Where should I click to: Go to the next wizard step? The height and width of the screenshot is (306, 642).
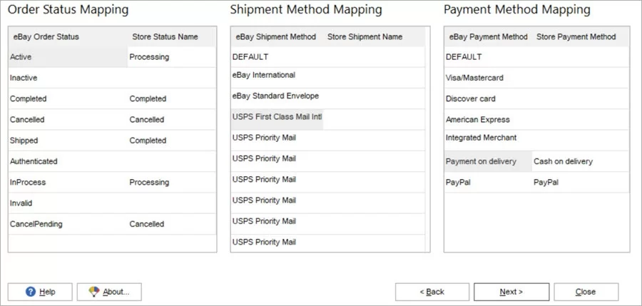point(511,292)
